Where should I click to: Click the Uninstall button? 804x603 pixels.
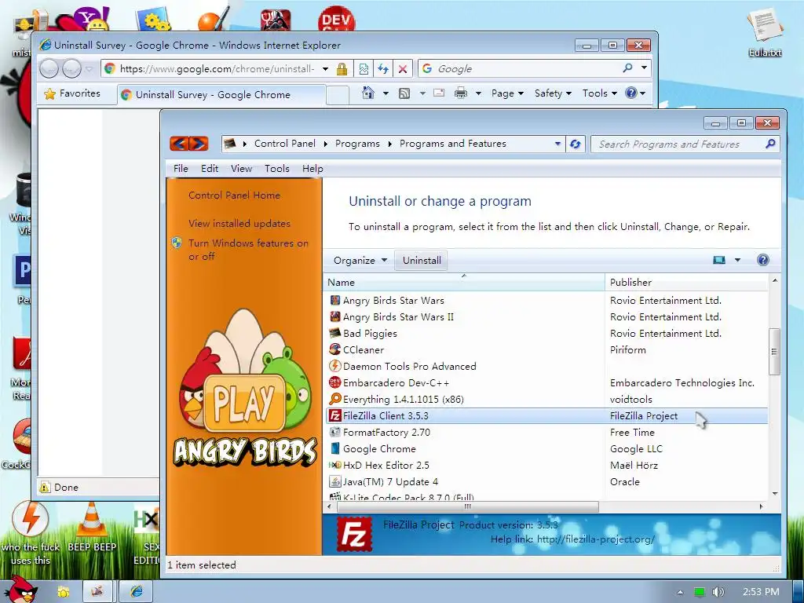click(x=422, y=260)
